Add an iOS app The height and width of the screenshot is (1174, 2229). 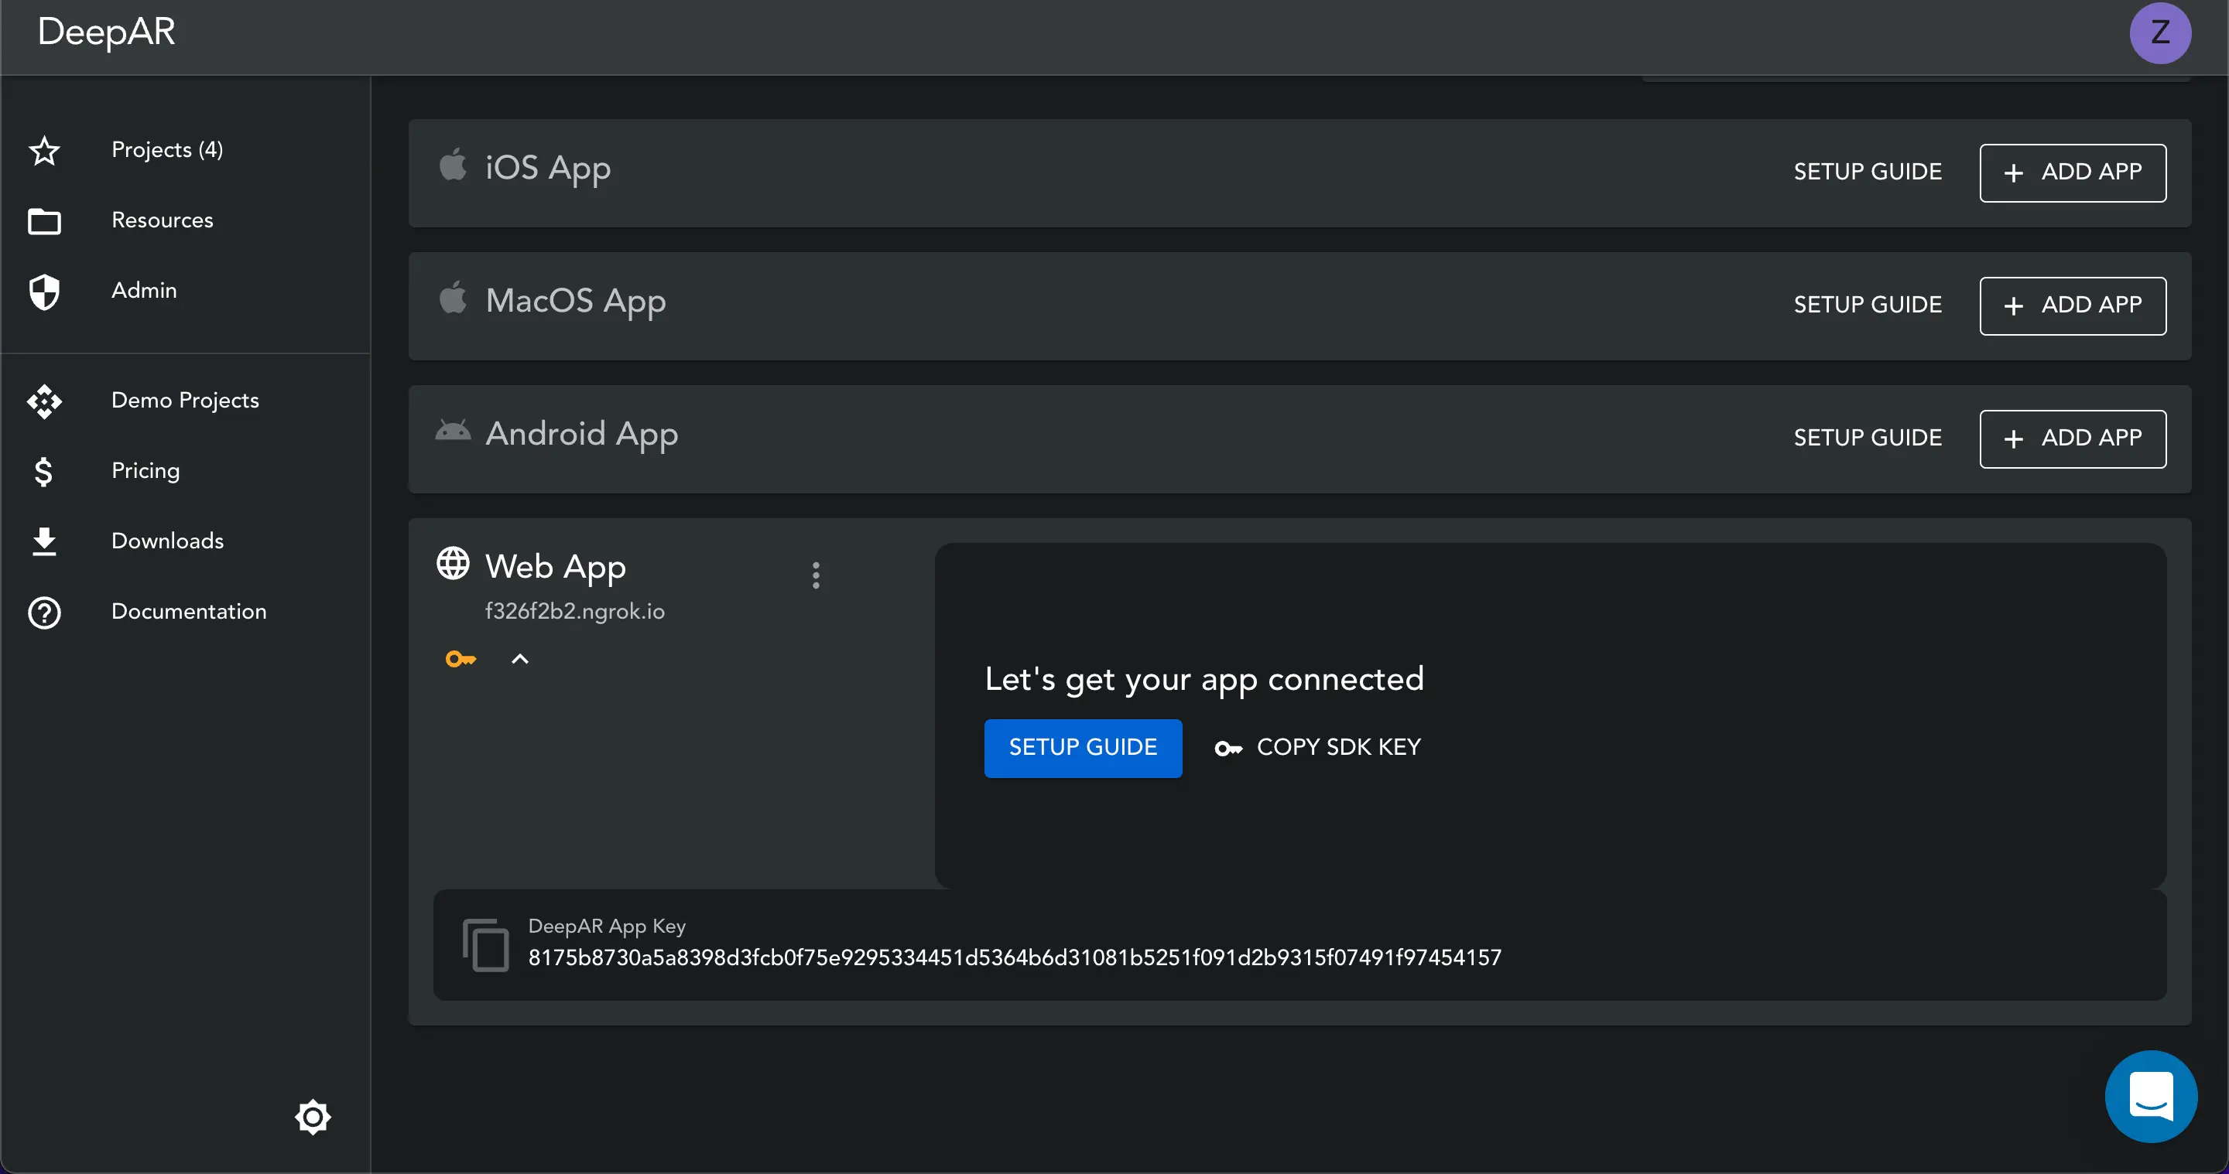tap(2073, 173)
